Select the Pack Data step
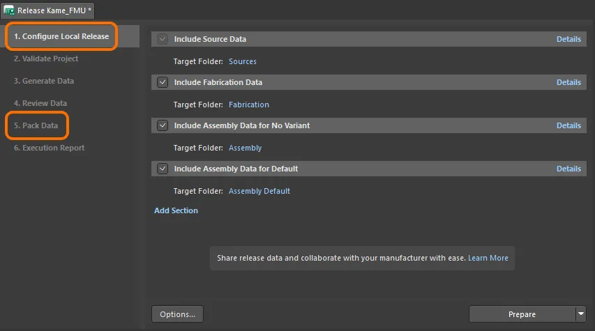 [36, 125]
